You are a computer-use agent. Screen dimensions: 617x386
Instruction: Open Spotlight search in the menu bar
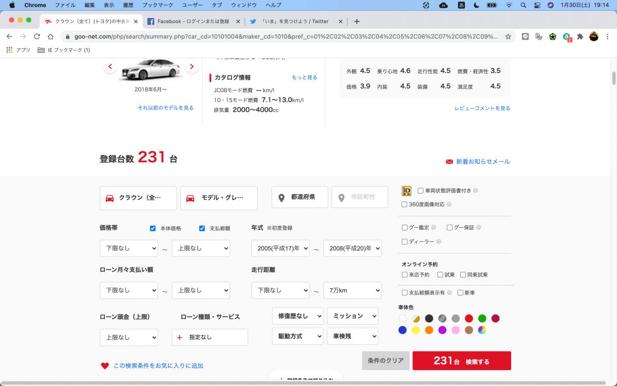click(523, 5)
